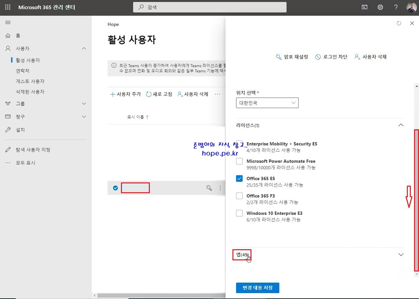Click 로그인 차단 in user panel

click(331, 57)
